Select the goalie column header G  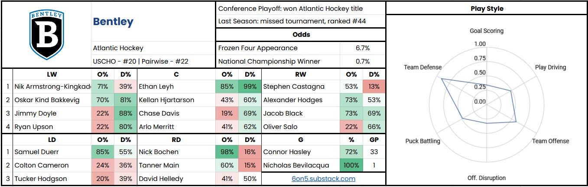pos(301,139)
